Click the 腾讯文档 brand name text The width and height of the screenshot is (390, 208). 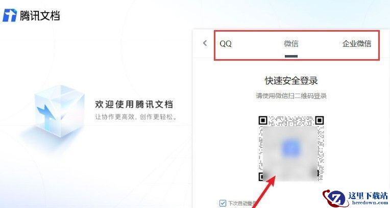(x=40, y=16)
